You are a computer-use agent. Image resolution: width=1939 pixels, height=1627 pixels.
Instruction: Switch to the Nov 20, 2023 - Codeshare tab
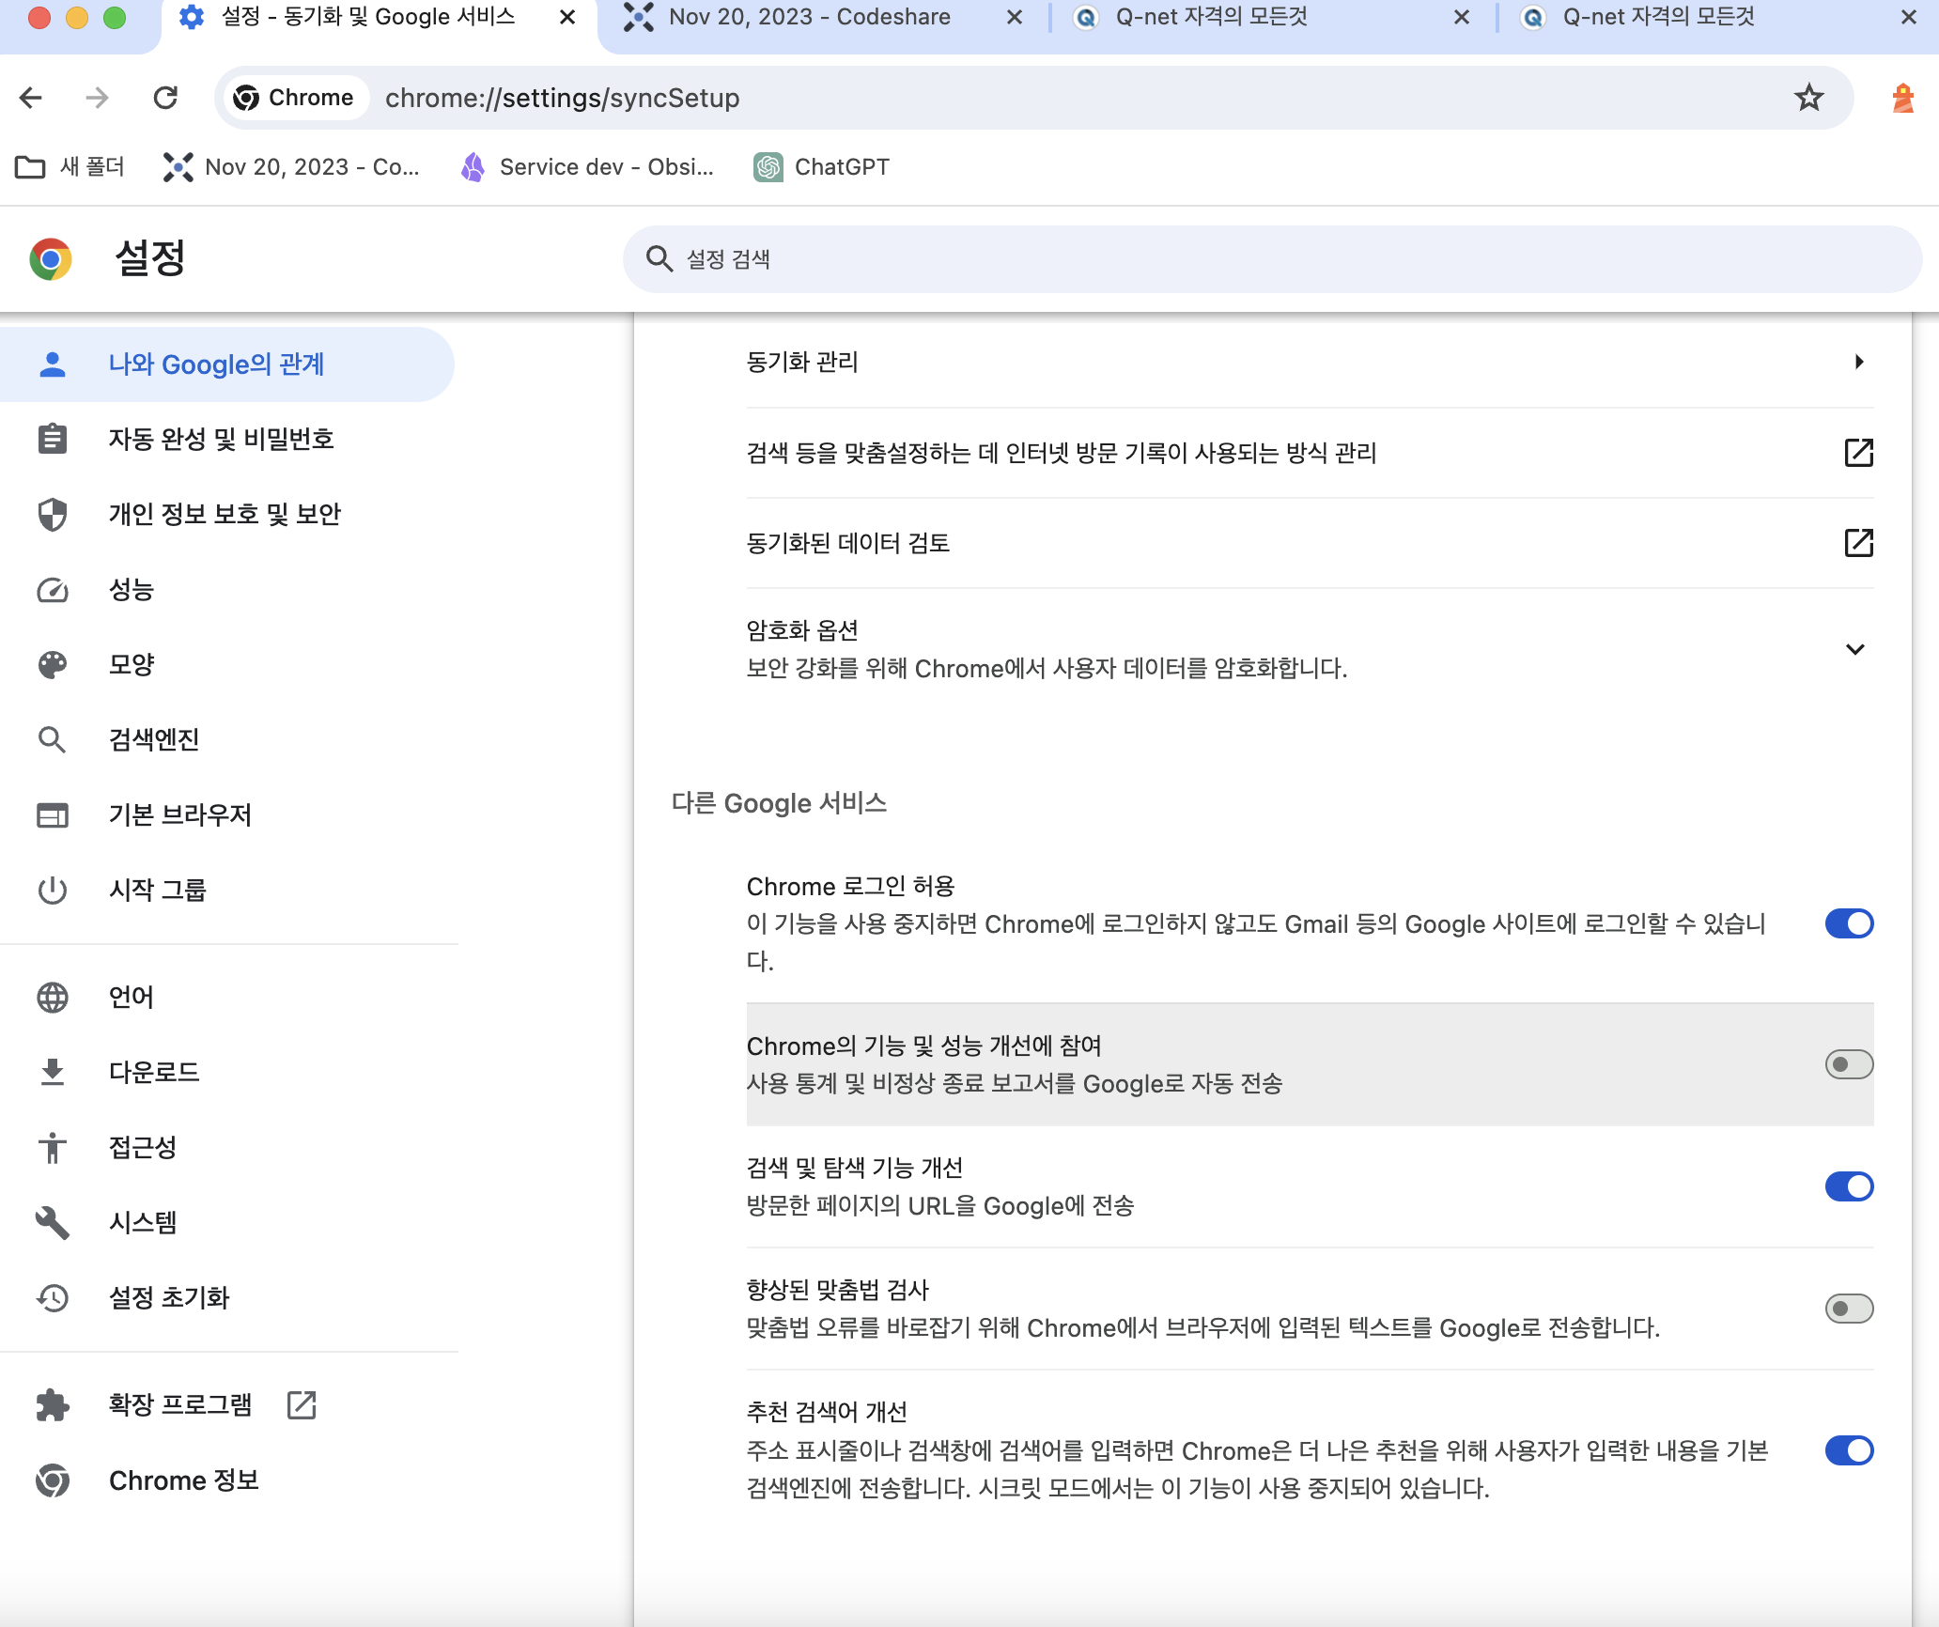click(808, 17)
